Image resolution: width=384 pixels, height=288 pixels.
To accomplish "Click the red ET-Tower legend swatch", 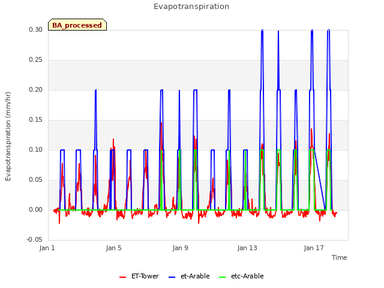I will pos(122,277).
